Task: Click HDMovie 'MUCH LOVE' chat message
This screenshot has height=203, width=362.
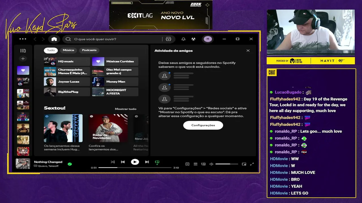Action: coord(303,173)
